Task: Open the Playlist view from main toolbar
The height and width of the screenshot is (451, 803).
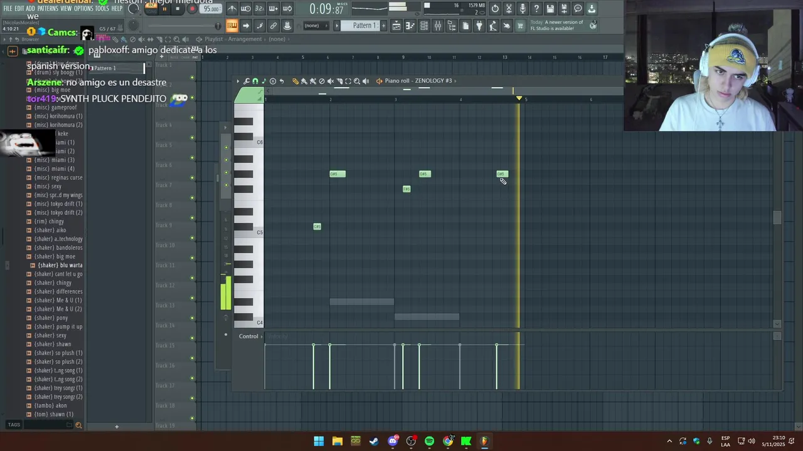Action: tap(396, 26)
